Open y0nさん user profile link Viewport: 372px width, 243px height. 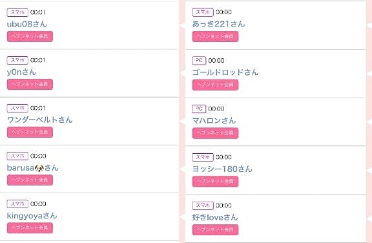click(21, 72)
